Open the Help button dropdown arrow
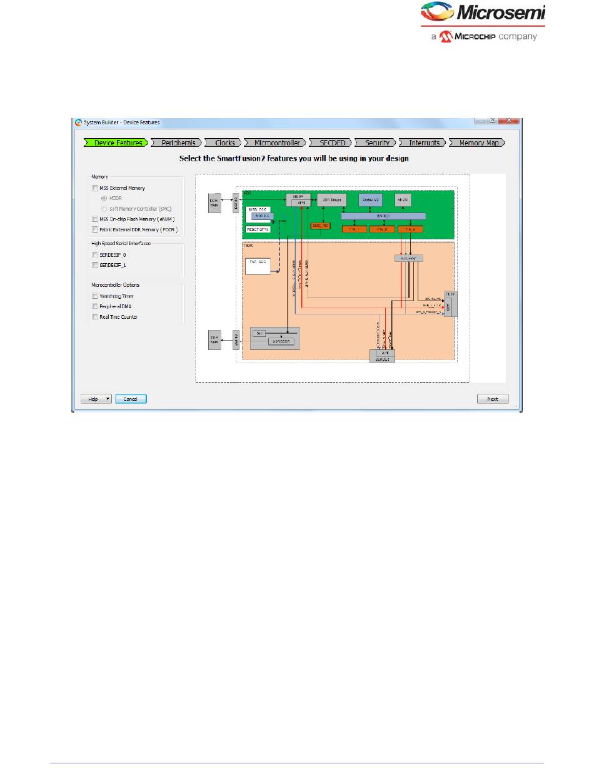 [x=108, y=399]
